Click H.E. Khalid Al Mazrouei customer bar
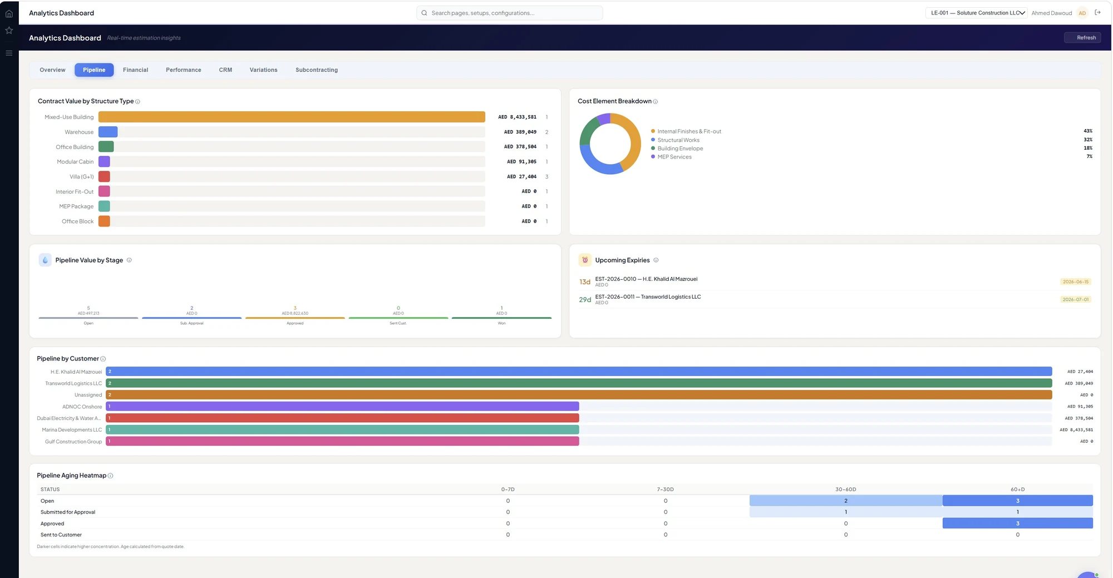 point(579,372)
